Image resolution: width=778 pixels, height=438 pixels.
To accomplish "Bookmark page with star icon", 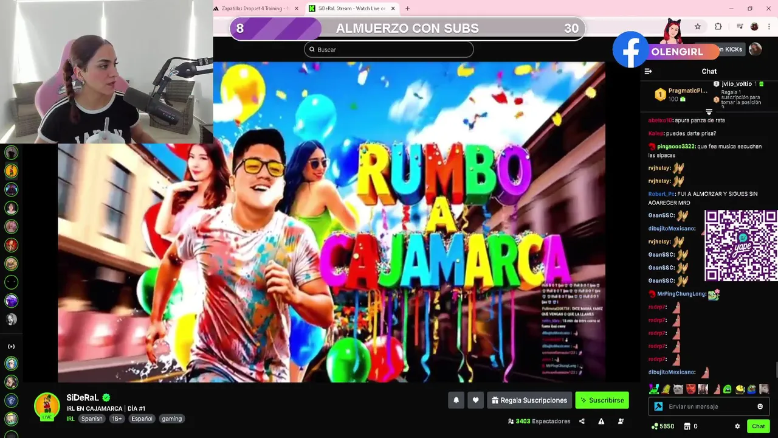I will click(698, 26).
